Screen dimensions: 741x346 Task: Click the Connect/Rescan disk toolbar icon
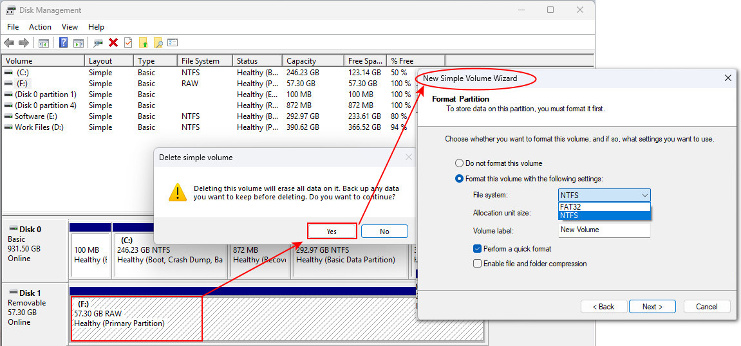click(x=98, y=43)
